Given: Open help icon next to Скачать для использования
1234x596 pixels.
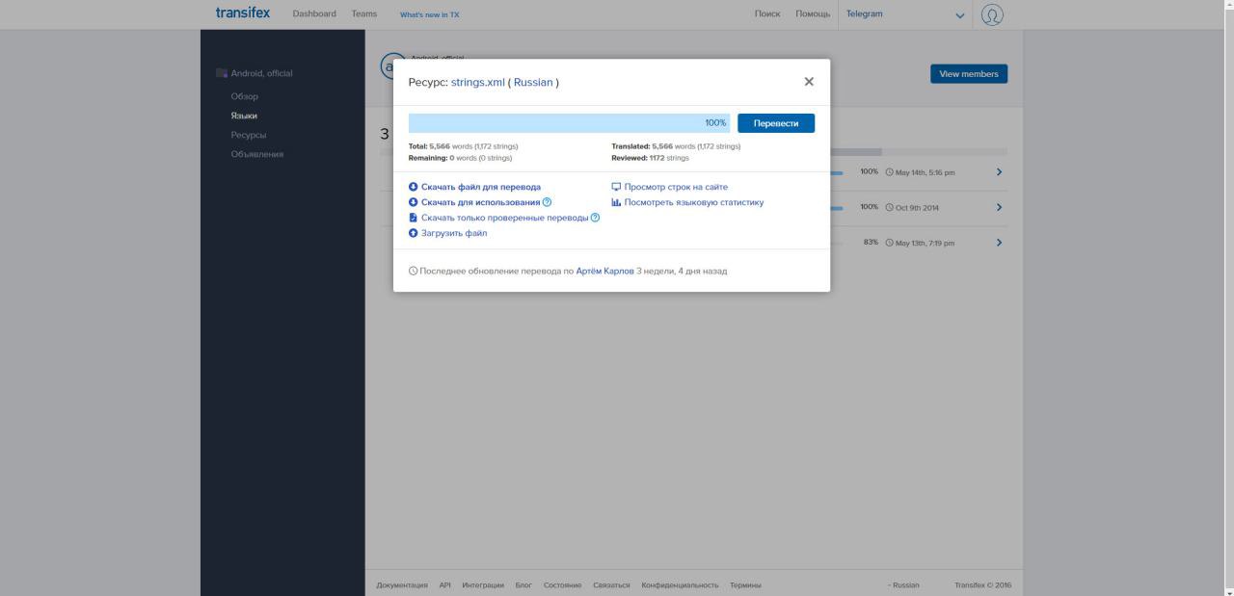Looking at the screenshot, I should click(548, 202).
